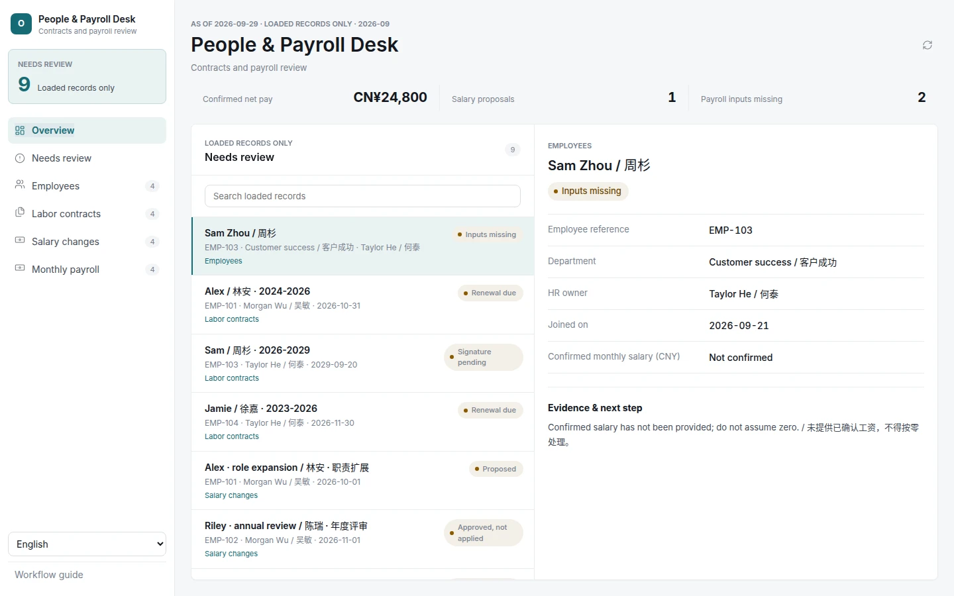Click the Not confirmed salary value
This screenshot has height=596, width=954.
[x=741, y=358]
